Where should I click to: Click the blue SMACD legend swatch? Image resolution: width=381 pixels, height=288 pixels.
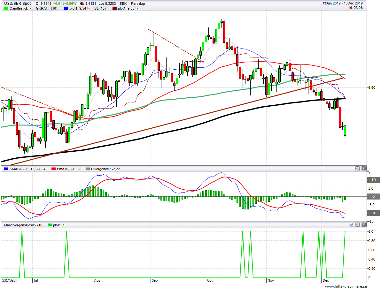click(x=6, y=169)
